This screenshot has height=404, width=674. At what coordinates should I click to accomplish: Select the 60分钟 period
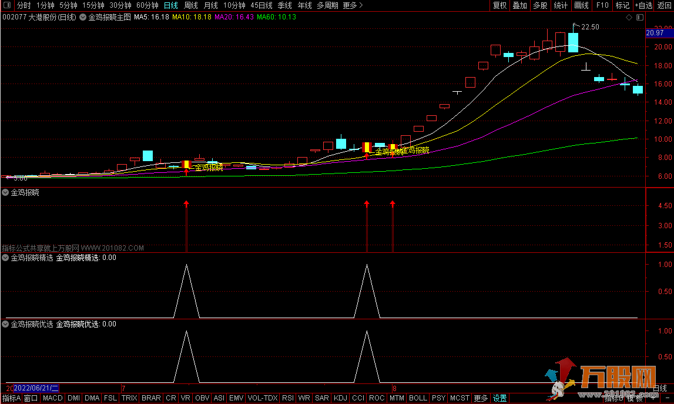[147, 5]
